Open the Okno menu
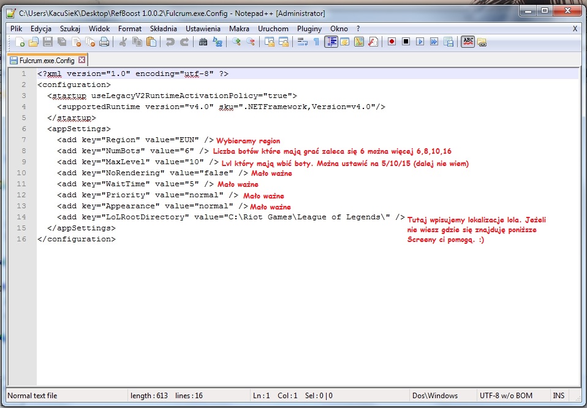This screenshot has width=587, height=408. (x=339, y=28)
